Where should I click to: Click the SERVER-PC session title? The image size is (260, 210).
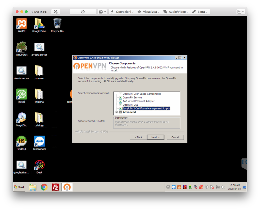pyautogui.click(x=39, y=12)
